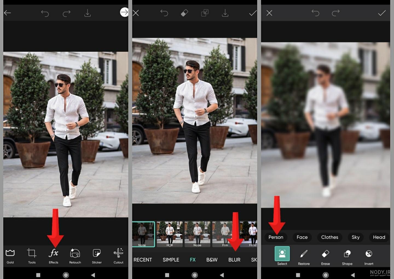Close the effects editor in middle screen
The image size is (394, 279).
(x=136, y=13)
